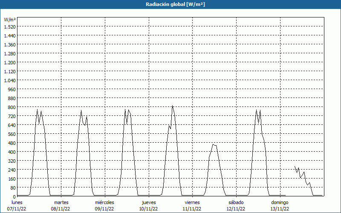Click the 1.440 y-axis value
This screenshot has width=341, height=213.
(10, 36)
